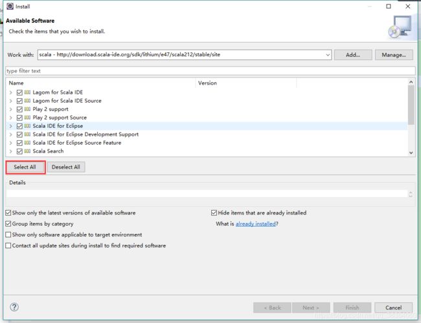421x323 pixels.
Task: Toggle the Scala IDE for Eclipse checkbox
Action: (19, 126)
